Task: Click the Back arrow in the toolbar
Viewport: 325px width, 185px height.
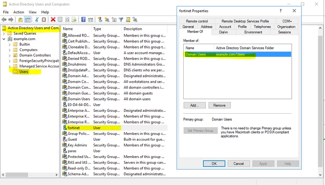Action: [x=4, y=20]
